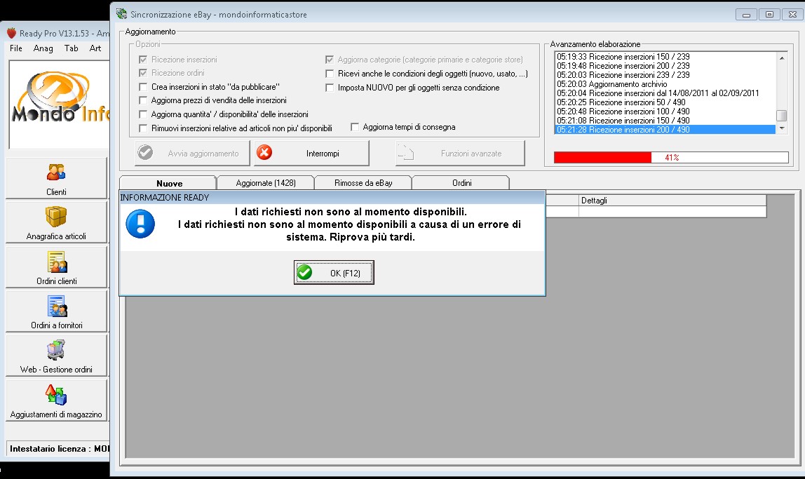Click log list scroll up arrow
Image resolution: width=805 pixels, height=479 pixels.
[x=781, y=58]
